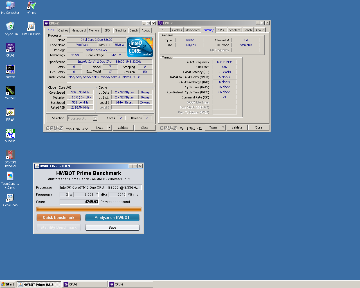This screenshot has height=288, width=360.
Task: Click the Code Name value Wolfdale
Action: tap(82, 45)
